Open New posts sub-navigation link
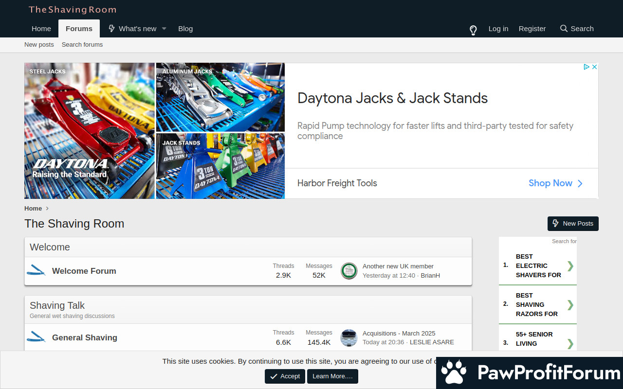This screenshot has height=389, width=623. click(x=39, y=45)
